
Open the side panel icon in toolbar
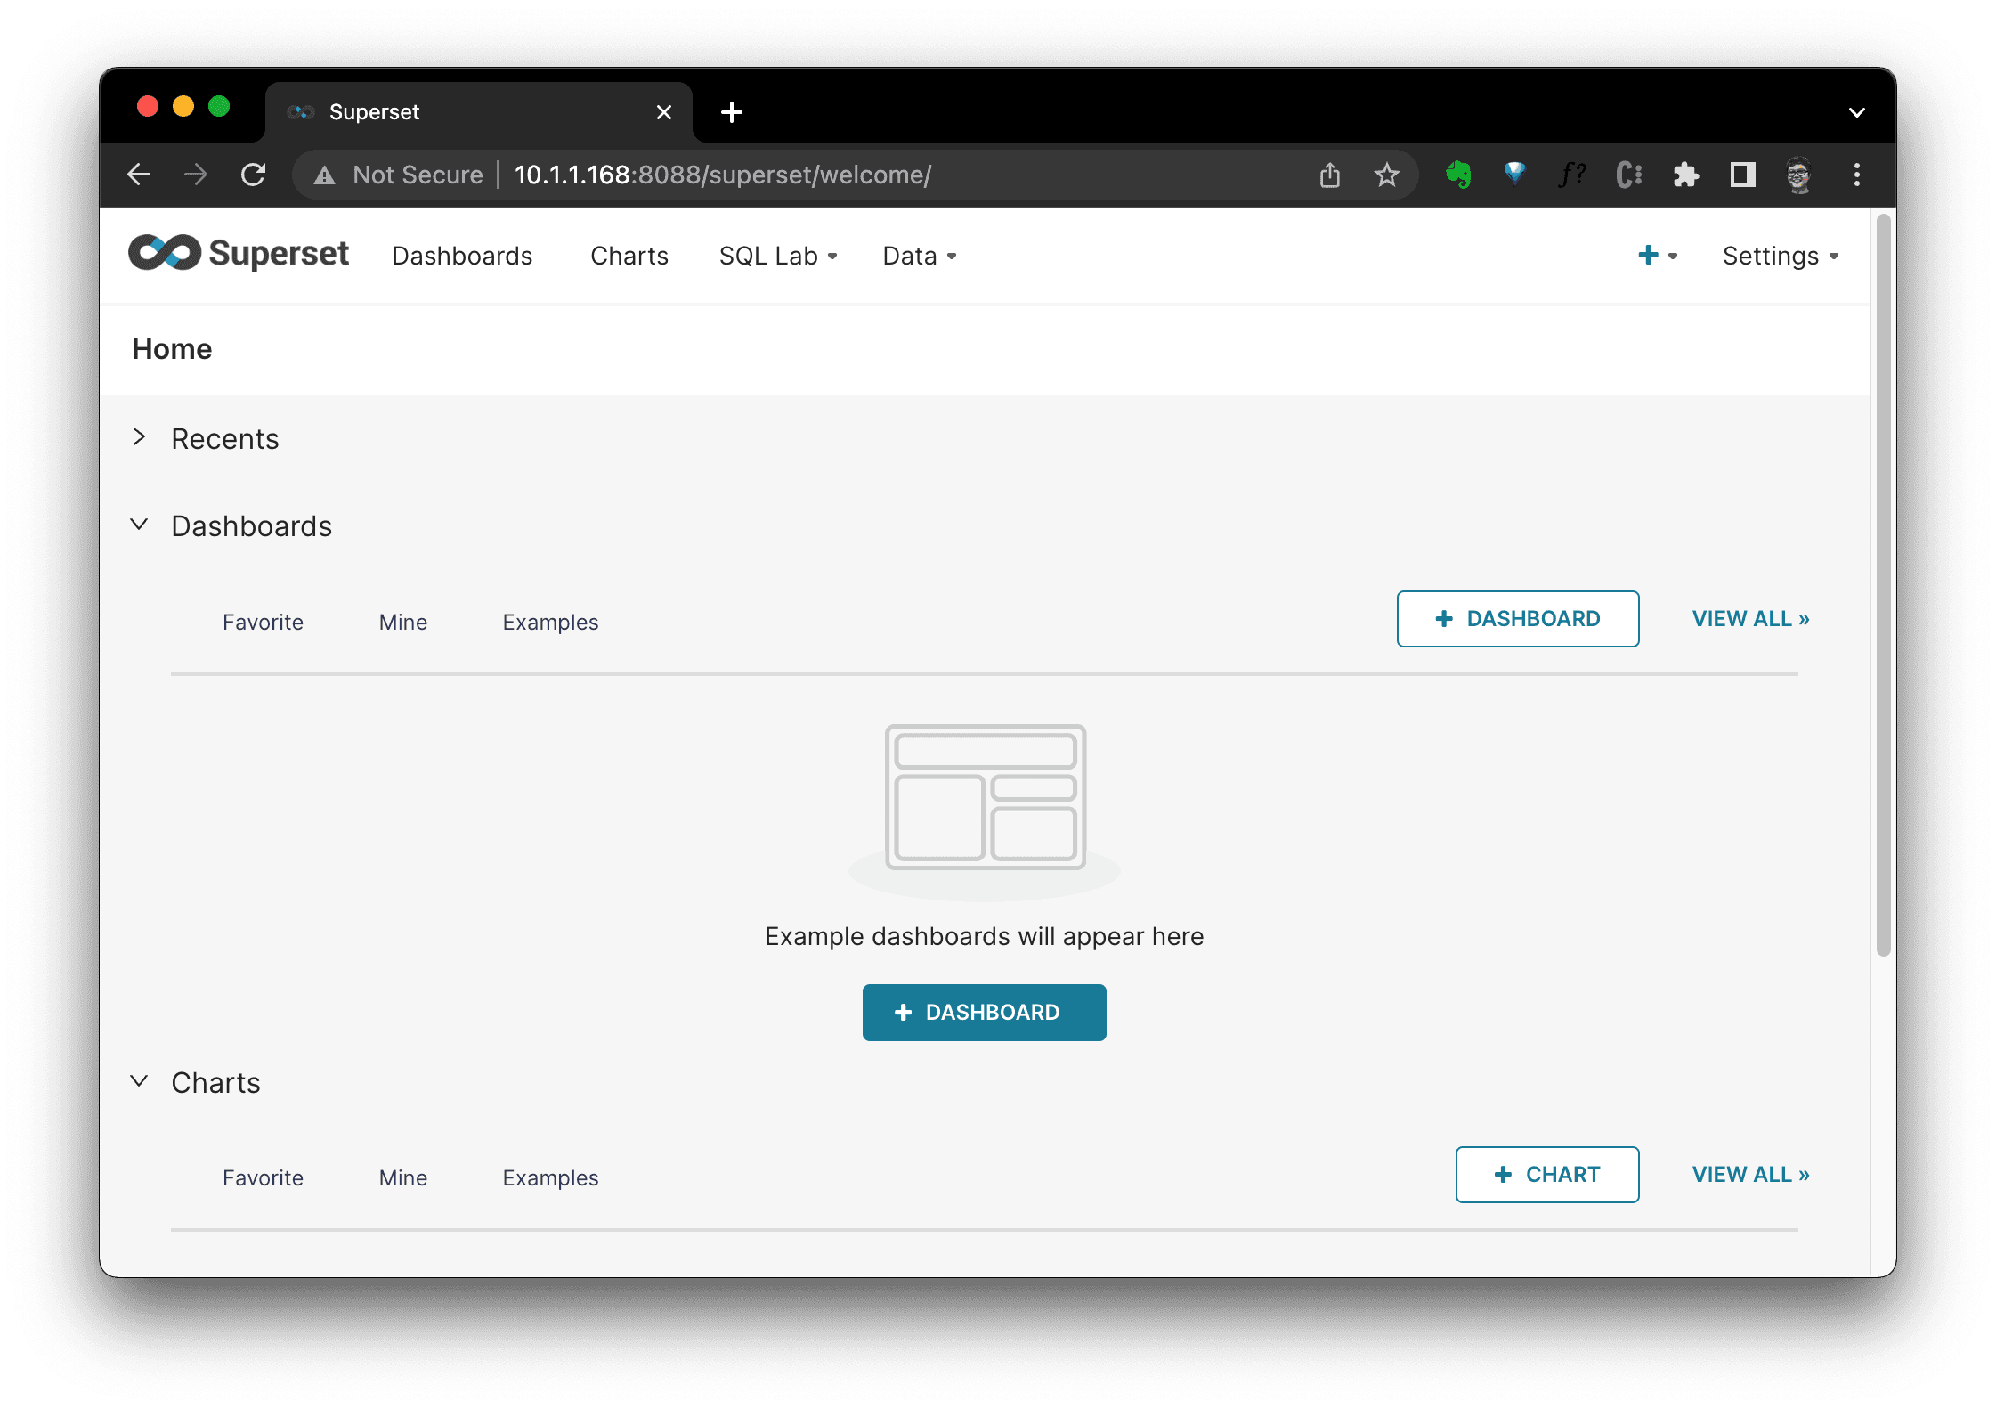[1742, 175]
